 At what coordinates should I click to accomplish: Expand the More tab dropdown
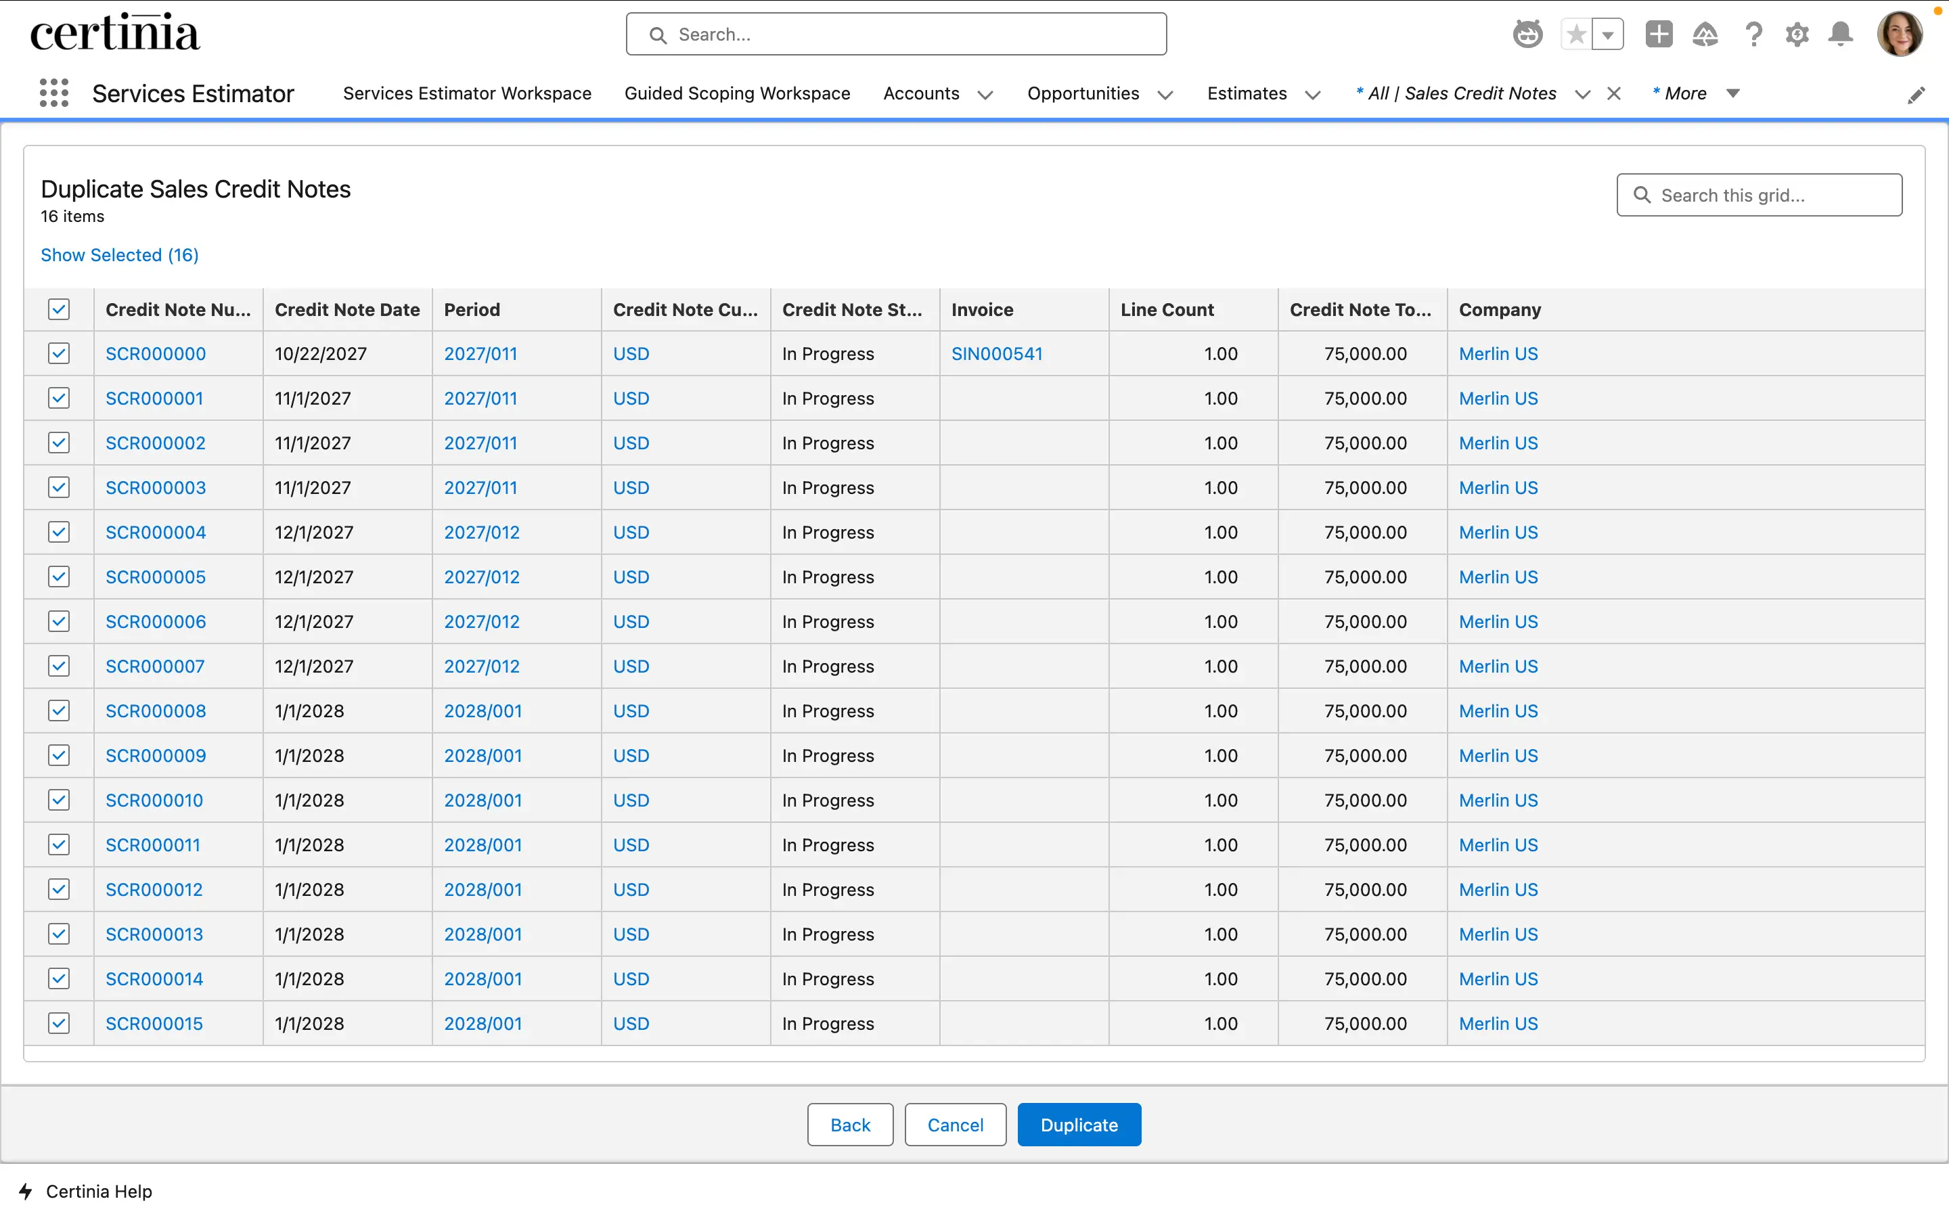(x=1732, y=93)
